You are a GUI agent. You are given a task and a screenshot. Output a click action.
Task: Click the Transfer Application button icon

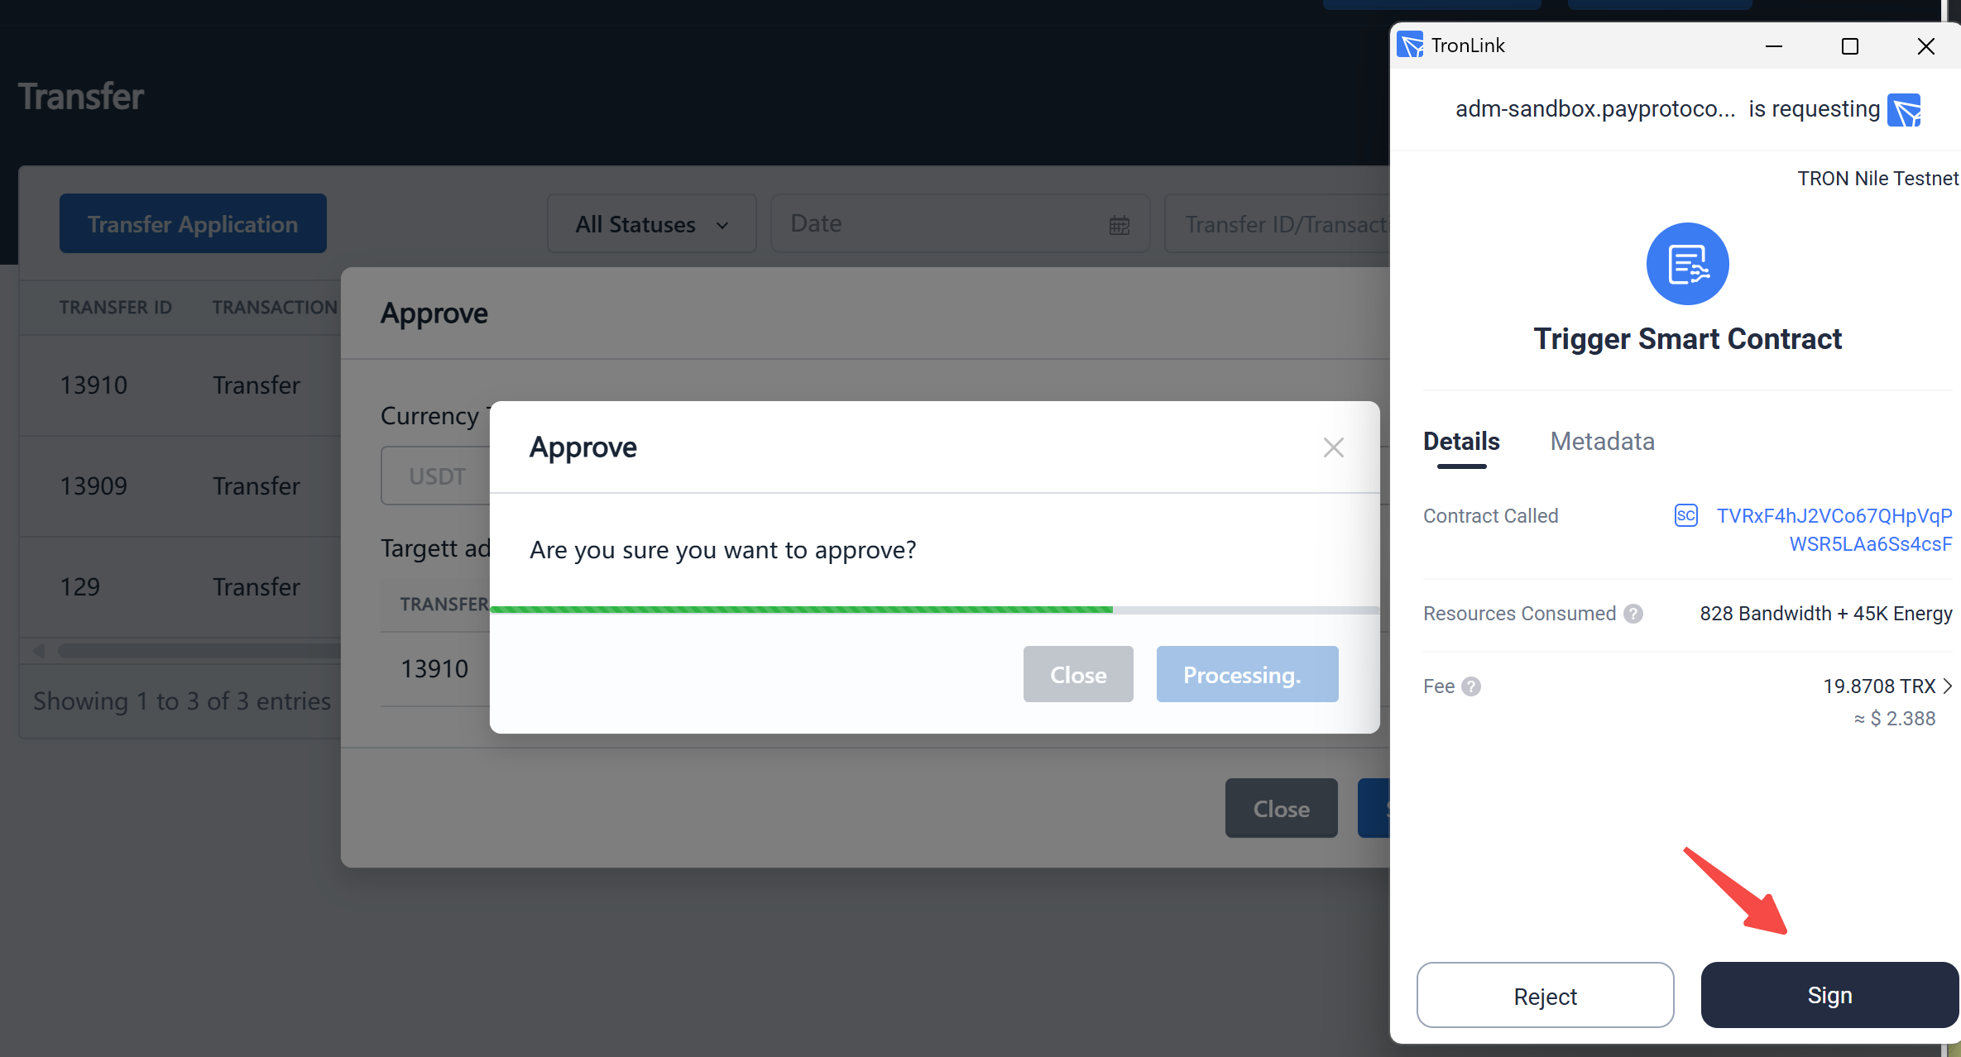[191, 222]
